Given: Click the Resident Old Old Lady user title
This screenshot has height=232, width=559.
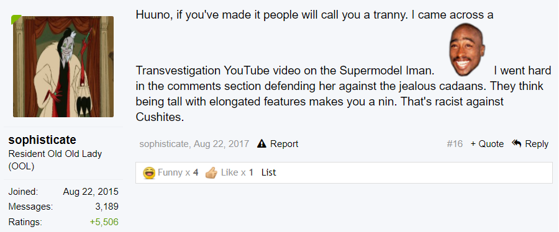Looking at the screenshot, I should (x=55, y=160).
